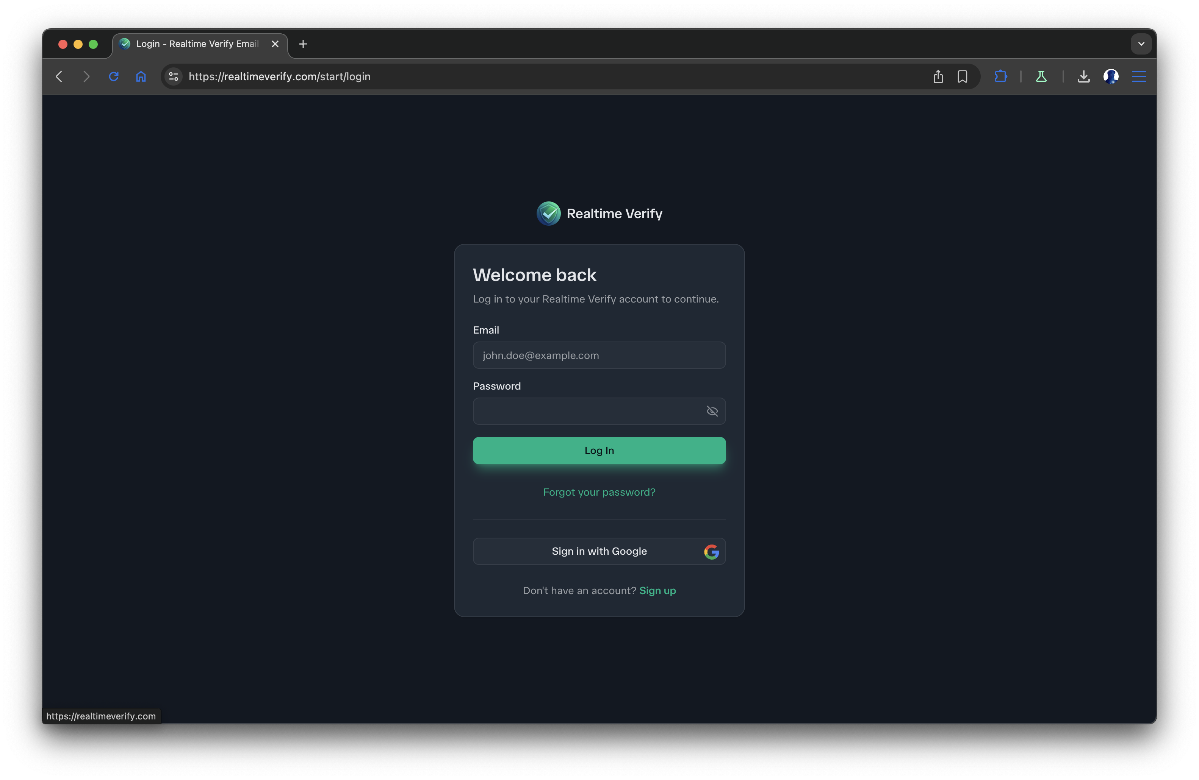The image size is (1199, 780).
Task: Open a new browser tab
Action: [302, 44]
